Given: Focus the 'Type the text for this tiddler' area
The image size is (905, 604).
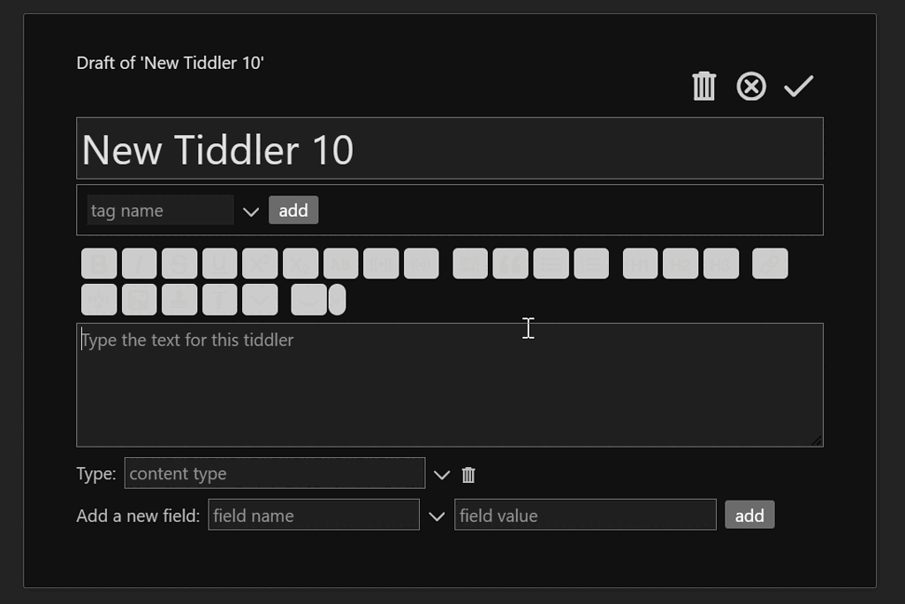Looking at the screenshot, I should (450, 386).
